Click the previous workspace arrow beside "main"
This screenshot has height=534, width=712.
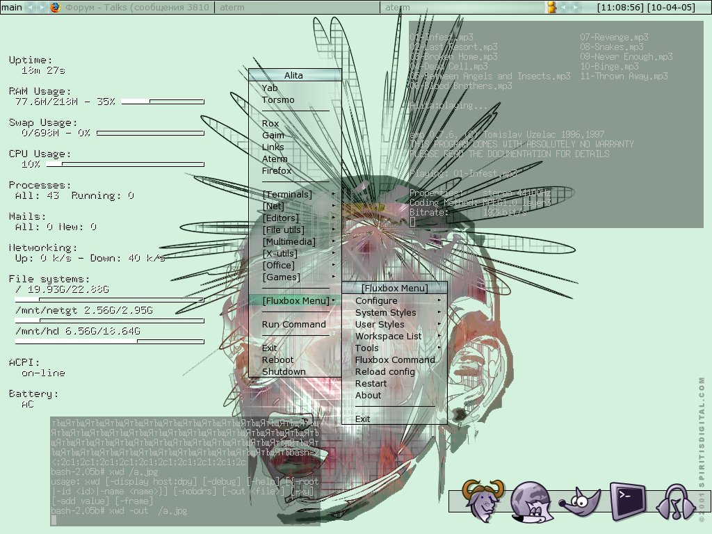(x=31, y=7)
